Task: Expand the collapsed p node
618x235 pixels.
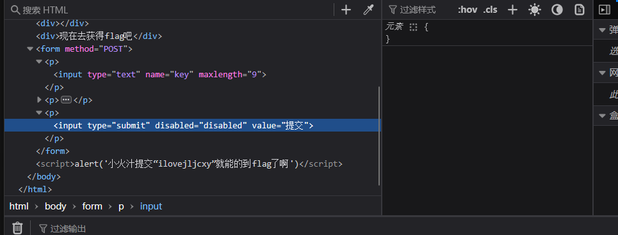Action: [39, 100]
